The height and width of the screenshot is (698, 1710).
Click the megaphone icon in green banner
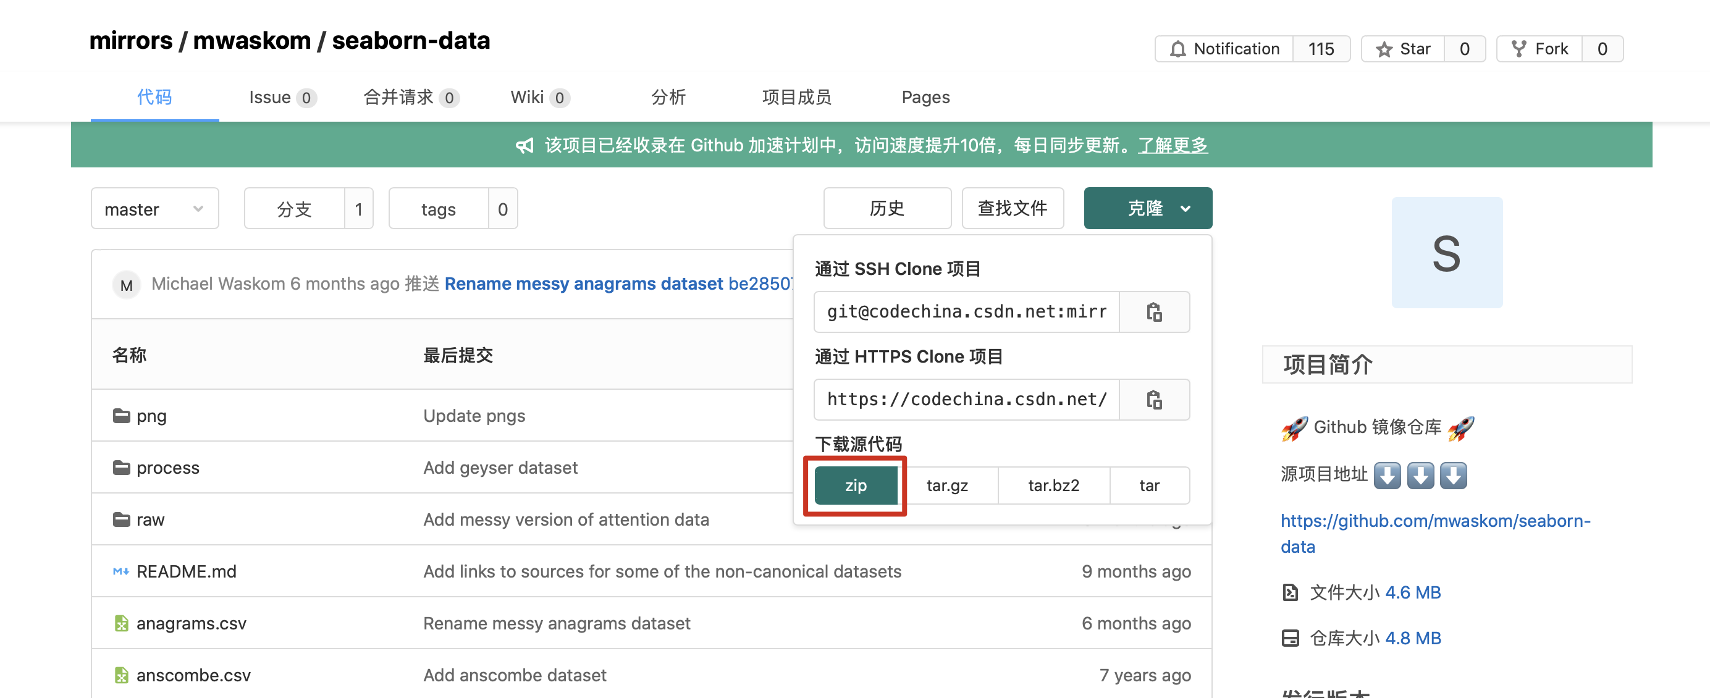[x=524, y=145]
